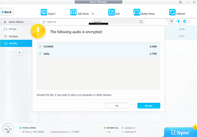Toggle the Select All checkbox
The height and width of the screenshot is (137, 197).
tap(44, 22)
